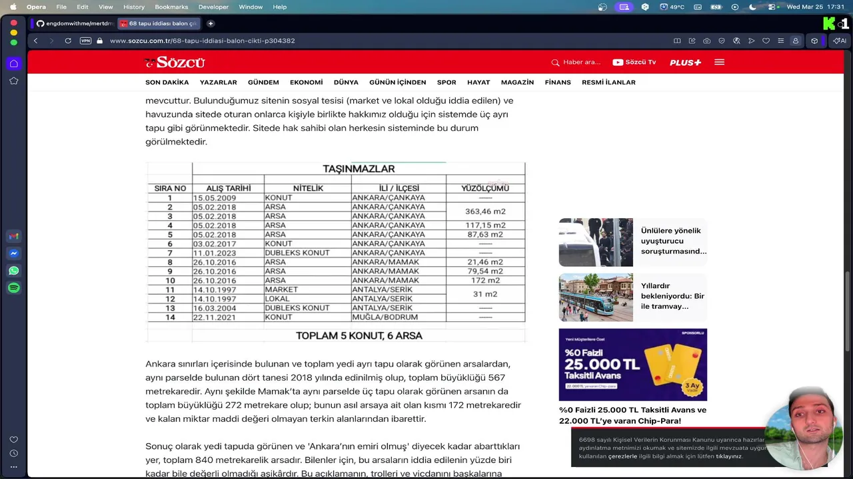Open a new browser tab

coord(211,23)
